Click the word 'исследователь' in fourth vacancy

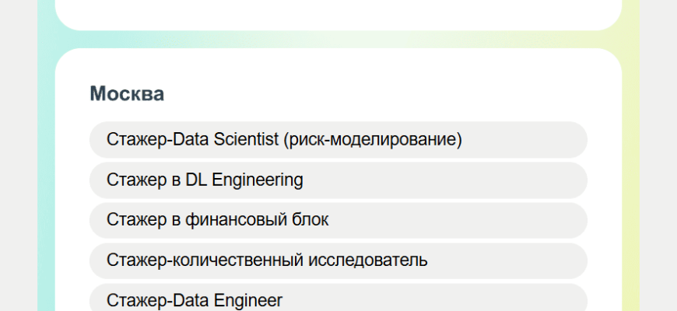[x=377, y=261]
